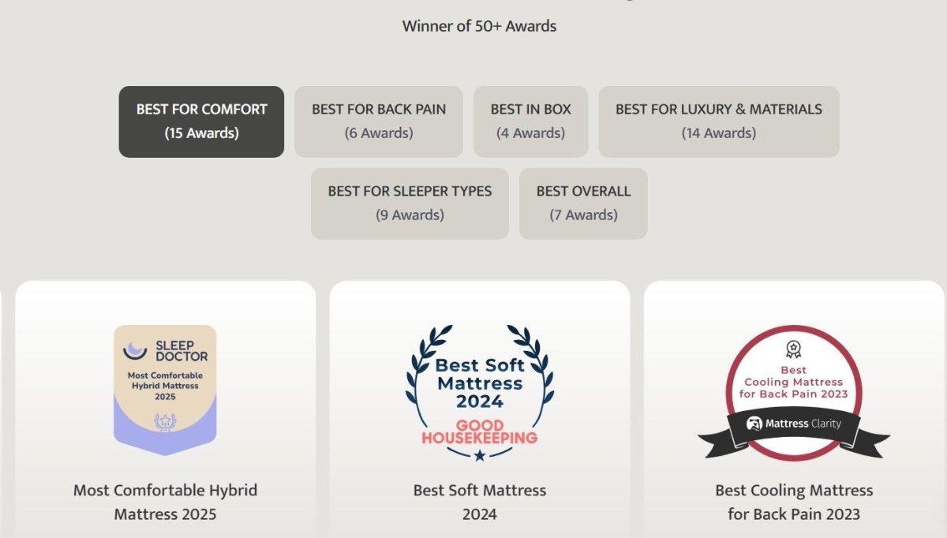View the Best Overall awards tab
Image resolution: width=947 pixels, height=538 pixels.
[x=583, y=204]
